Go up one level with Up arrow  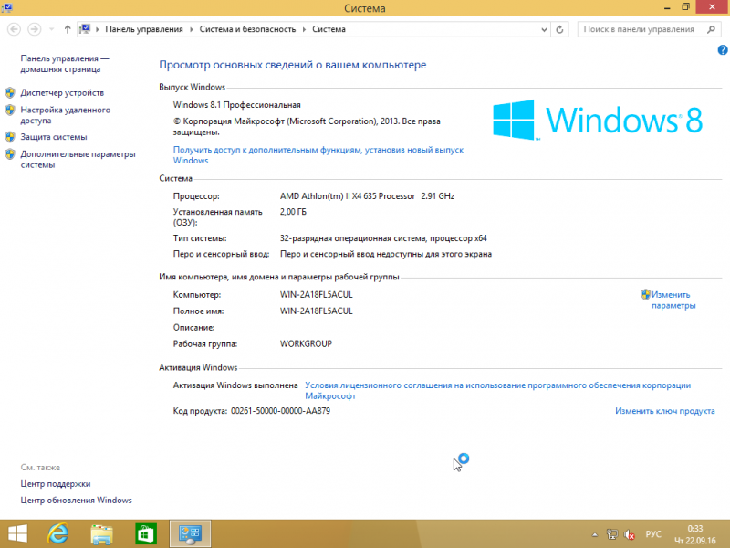(x=68, y=29)
